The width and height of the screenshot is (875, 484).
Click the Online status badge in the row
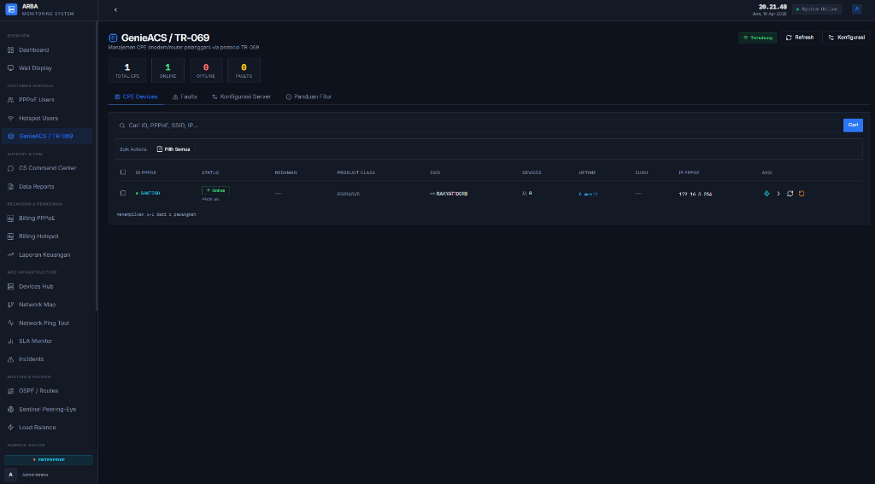(215, 190)
